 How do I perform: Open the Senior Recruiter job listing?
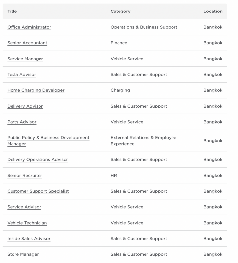(25, 176)
